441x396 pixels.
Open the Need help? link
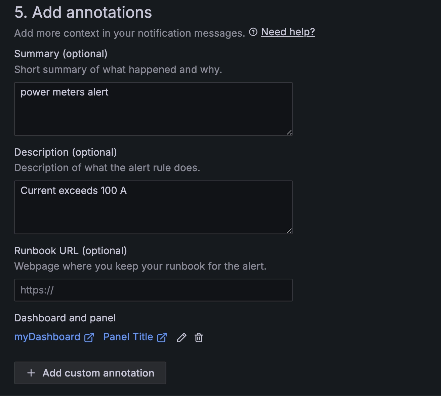(288, 32)
